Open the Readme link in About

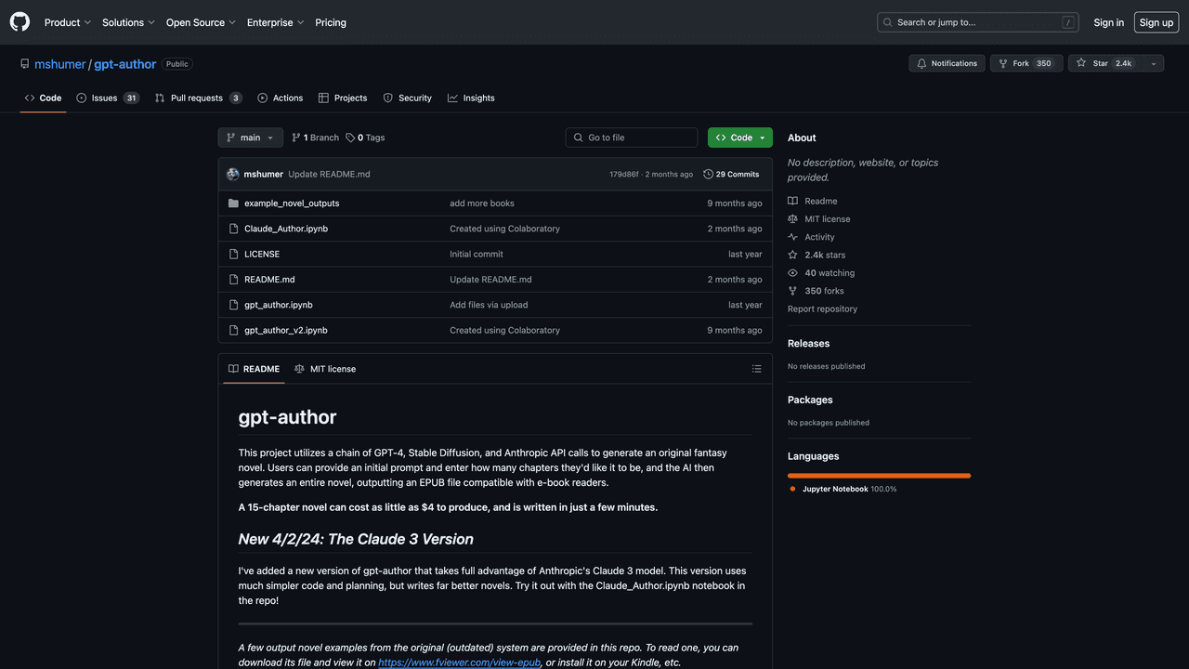point(813,201)
